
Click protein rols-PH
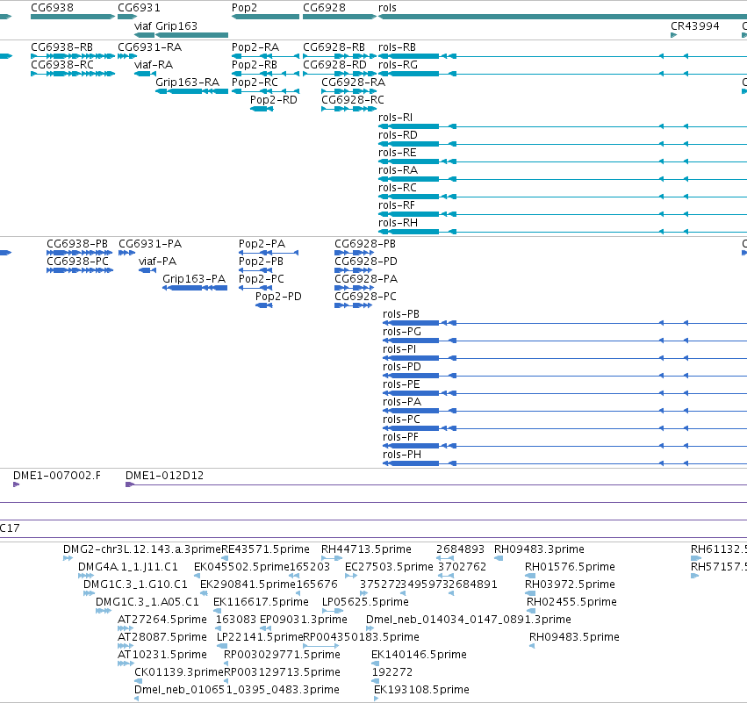pyautogui.click(x=565, y=463)
